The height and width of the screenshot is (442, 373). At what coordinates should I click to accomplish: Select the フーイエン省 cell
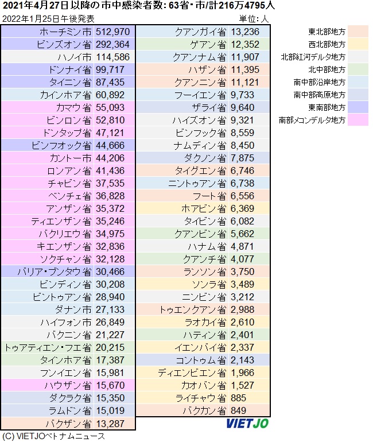coord(182,95)
